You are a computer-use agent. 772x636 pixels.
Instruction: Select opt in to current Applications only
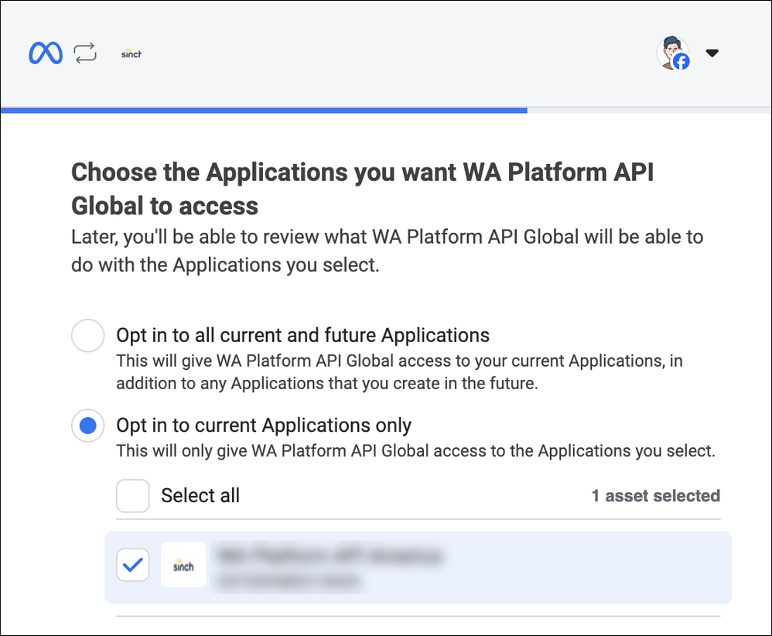coord(87,426)
